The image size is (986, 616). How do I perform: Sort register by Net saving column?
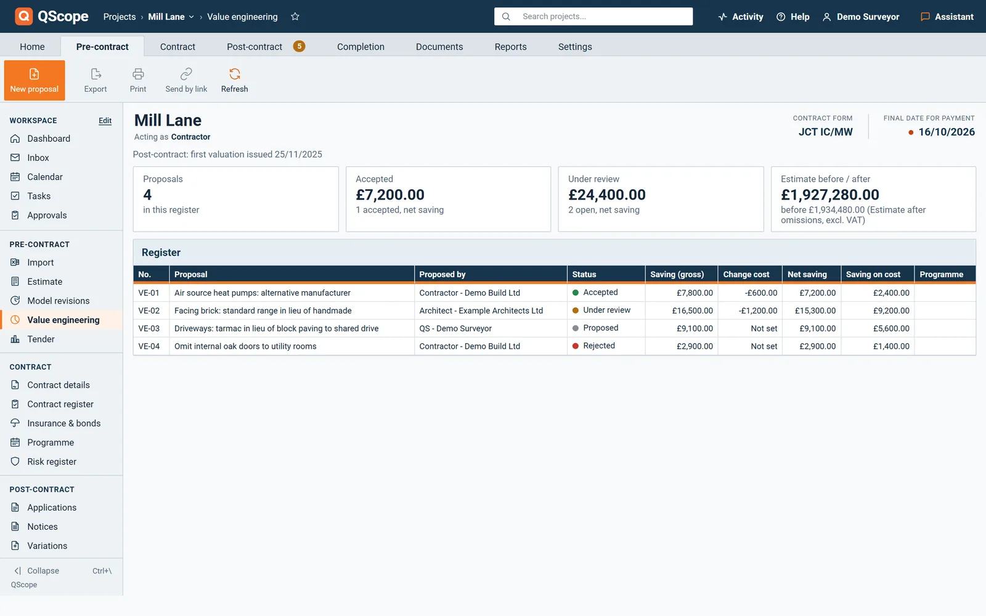pyautogui.click(x=811, y=274)
